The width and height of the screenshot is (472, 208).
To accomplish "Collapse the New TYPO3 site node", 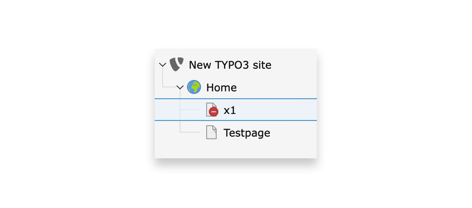I will tap(163, 65).
